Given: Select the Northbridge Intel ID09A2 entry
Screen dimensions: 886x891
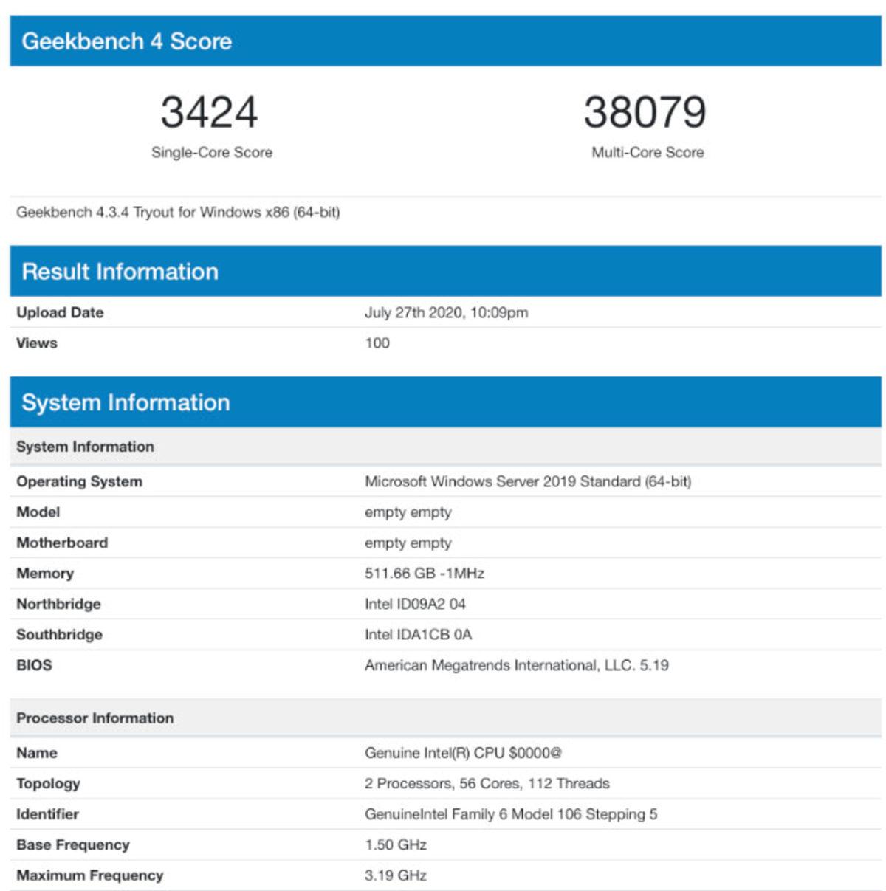Looking at the screenshot, I should click(x=416, y=604).
